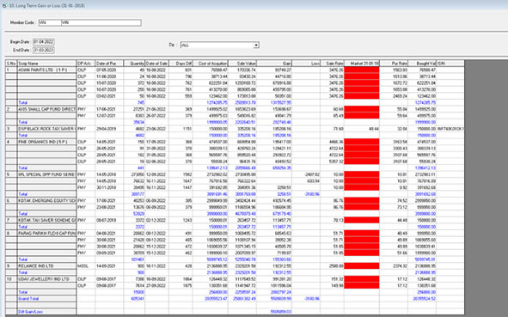
Task: Select the AXIS SMALL CAP FUND DIRECT row
Action: (46, 109)
